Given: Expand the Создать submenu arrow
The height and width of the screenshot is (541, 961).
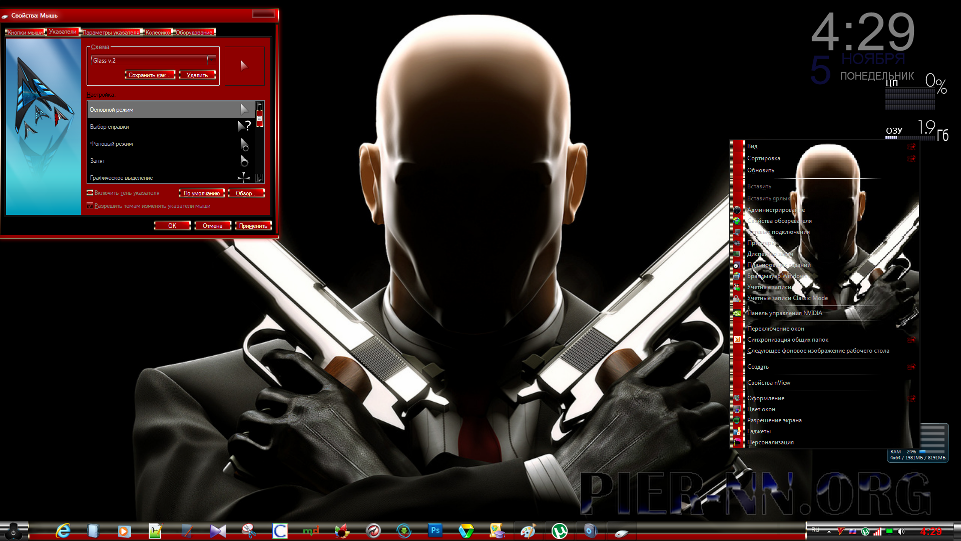Looking at the screenshot, I should [911, 367].
